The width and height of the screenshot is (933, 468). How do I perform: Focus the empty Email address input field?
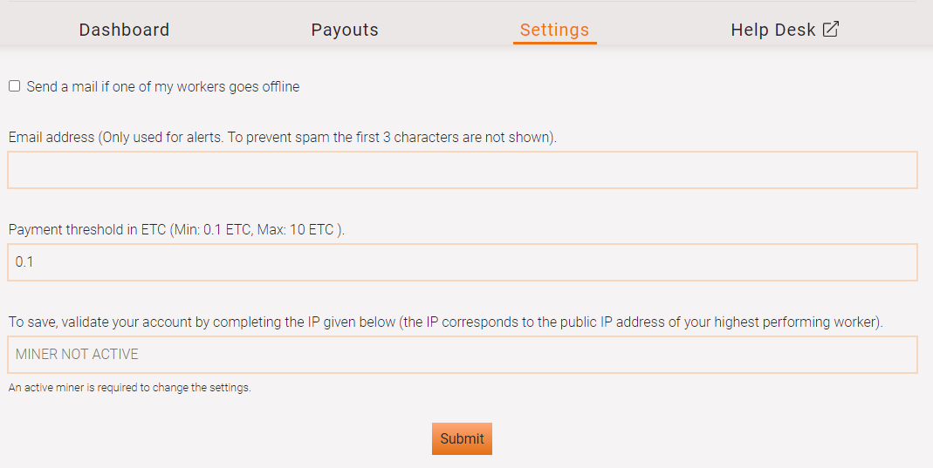tap(463, 170)
